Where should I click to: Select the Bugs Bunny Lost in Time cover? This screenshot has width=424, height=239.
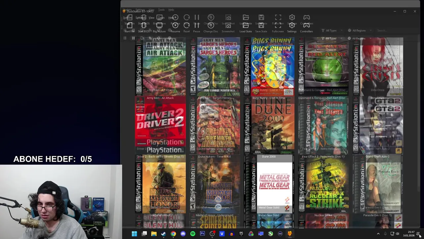point(269,71)
